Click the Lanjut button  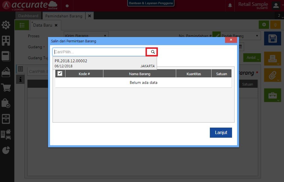tap(221, 133)
